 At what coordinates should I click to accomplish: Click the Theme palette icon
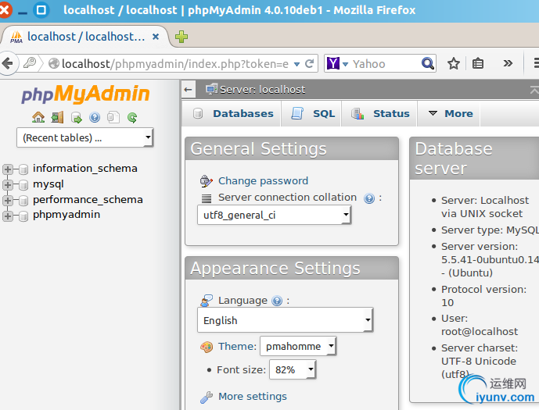207,347
